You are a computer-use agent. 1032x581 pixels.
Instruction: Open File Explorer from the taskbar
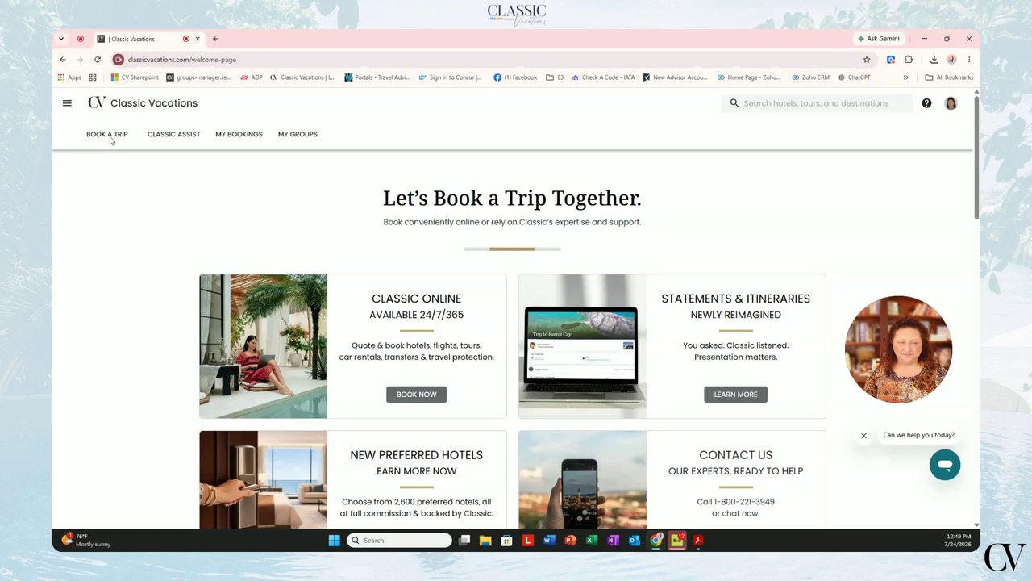pos(485,541)
